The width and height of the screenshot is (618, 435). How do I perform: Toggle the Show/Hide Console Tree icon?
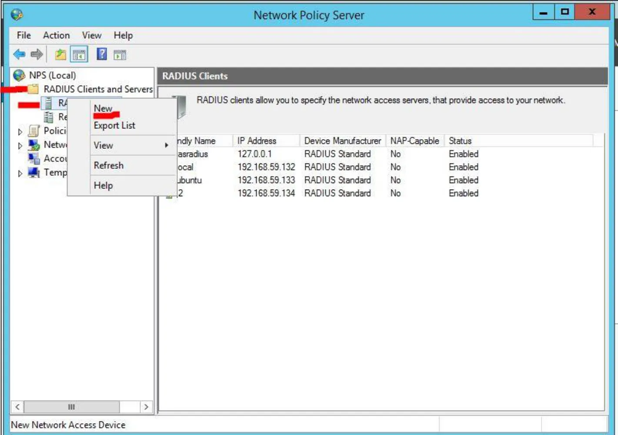pos(79,54)
